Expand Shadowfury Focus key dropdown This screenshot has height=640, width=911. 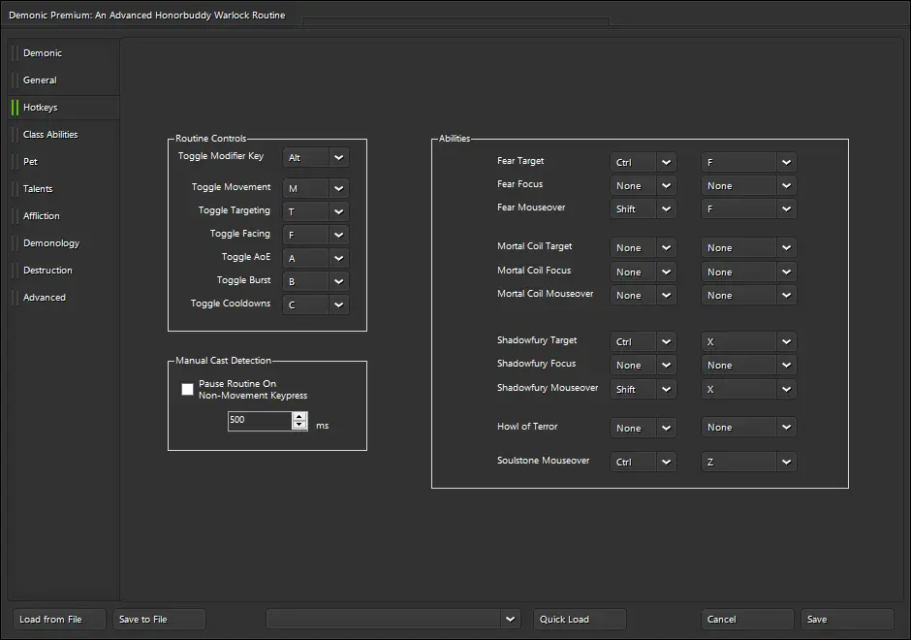point(749,365)
